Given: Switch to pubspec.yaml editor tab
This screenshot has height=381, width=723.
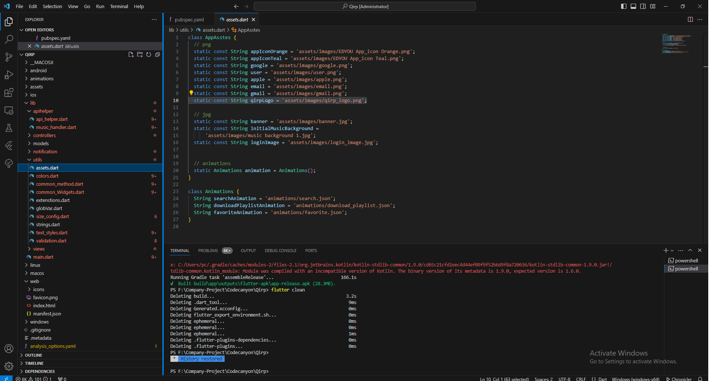Looking at the screenshot, I should pyautogui.click(x=189, y=20).
